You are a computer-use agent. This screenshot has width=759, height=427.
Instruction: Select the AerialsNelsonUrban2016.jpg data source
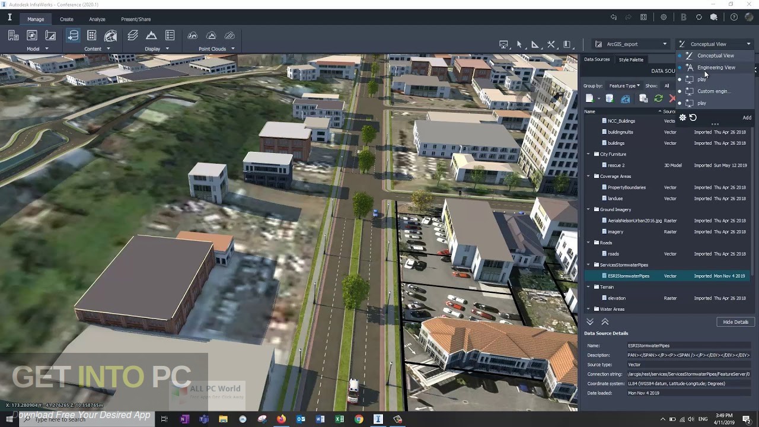pyautogui.click(x=667, y=221)
